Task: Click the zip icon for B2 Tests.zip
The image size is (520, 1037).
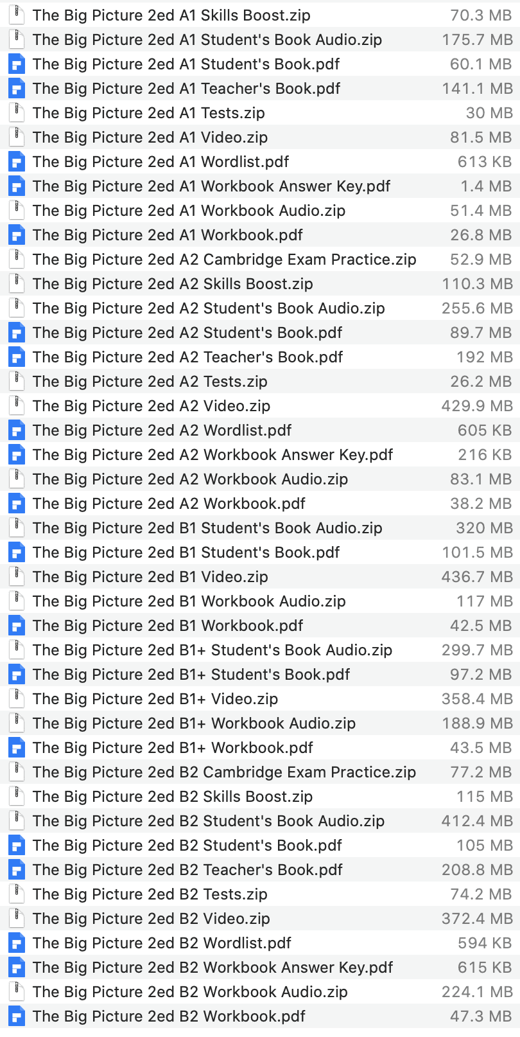Action: [17, 894]
